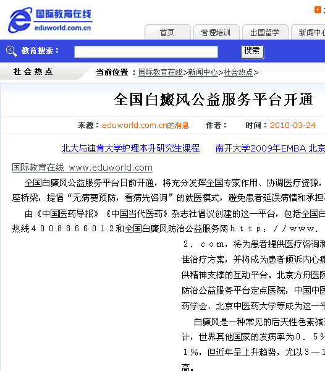Click the paragraph starting 由《中国医药导报》
The image size is (325, 371).
tap(169, 221)
